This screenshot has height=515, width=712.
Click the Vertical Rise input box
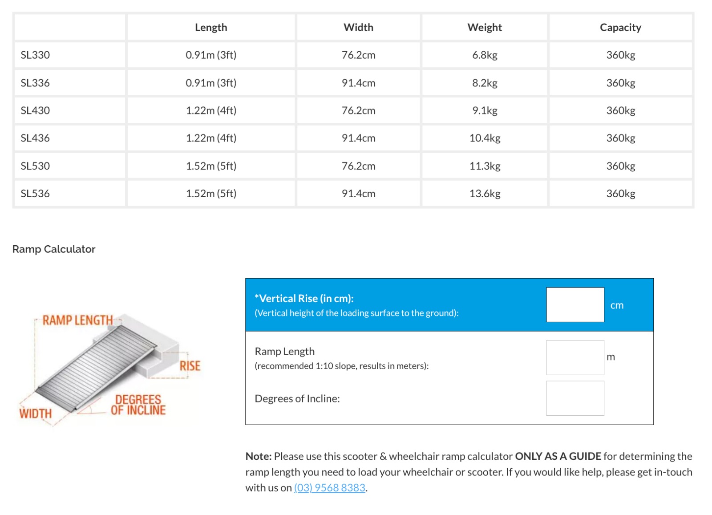574,304
